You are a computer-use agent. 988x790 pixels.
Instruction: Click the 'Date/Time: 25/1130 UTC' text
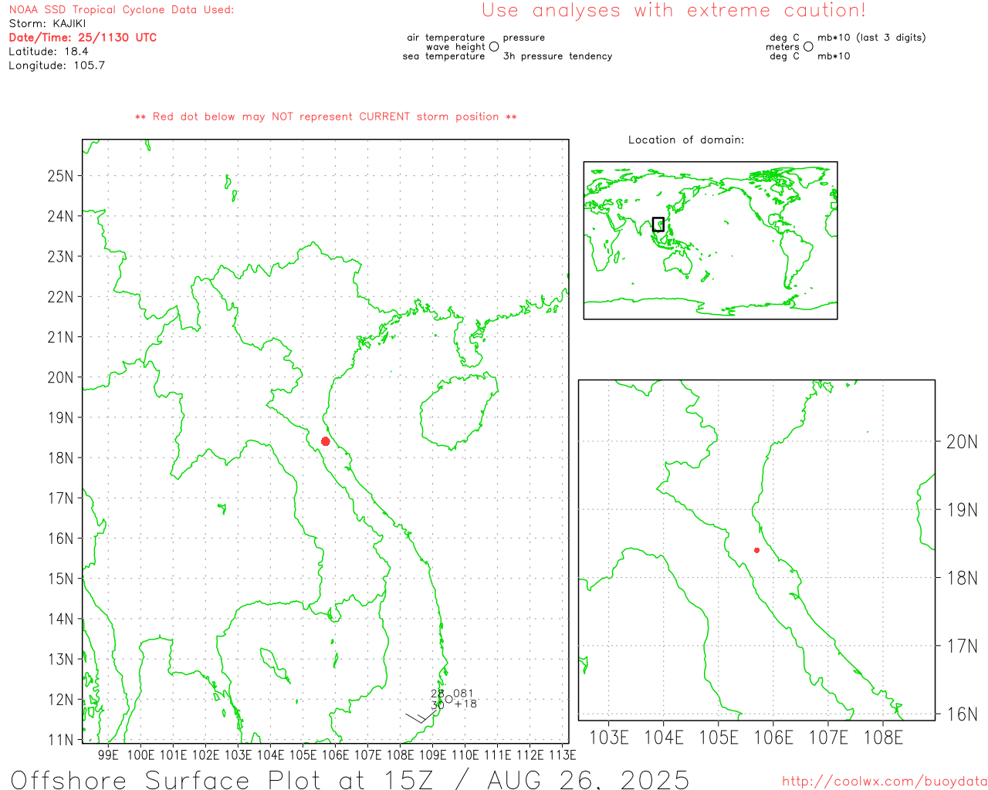point(83,38)
